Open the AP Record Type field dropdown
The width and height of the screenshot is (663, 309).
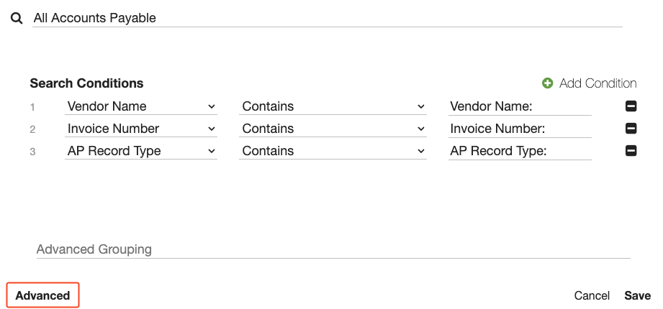coord(140,151)
